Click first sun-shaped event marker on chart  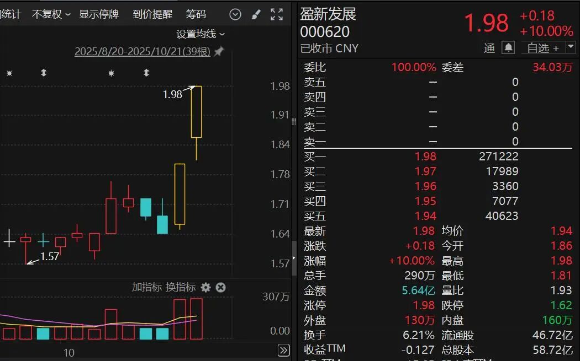9,73
